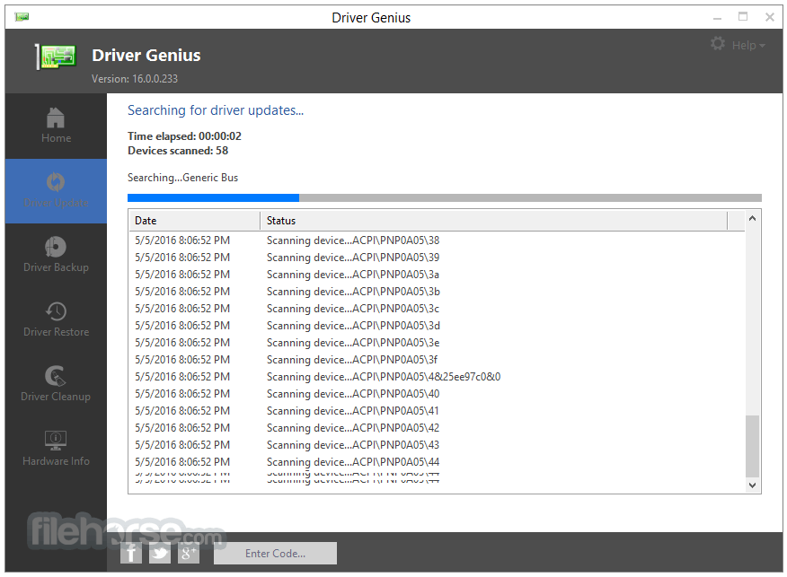
Task: Click the scan progress bar
Action: [444, 198]
